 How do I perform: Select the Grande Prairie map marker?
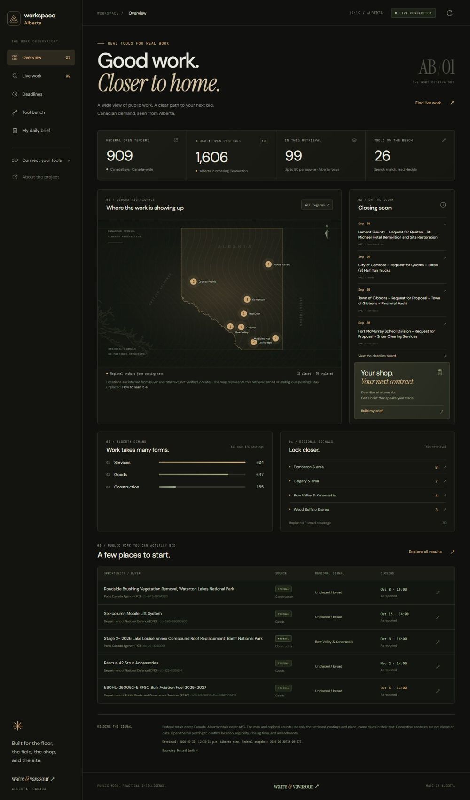(193, 281)
